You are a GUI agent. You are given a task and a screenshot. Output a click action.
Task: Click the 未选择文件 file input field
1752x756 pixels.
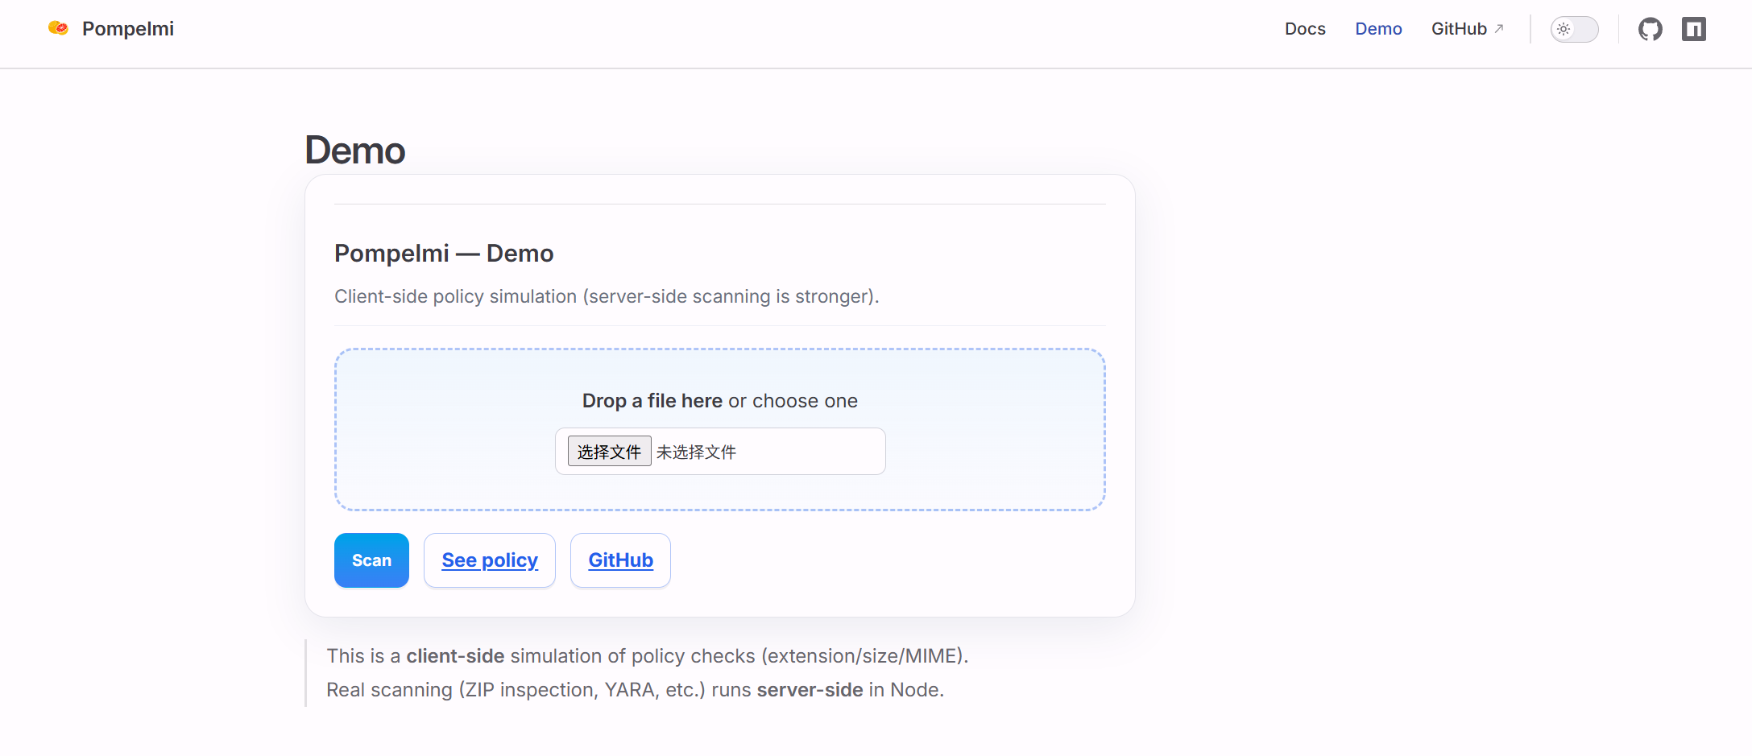[765, 452]
